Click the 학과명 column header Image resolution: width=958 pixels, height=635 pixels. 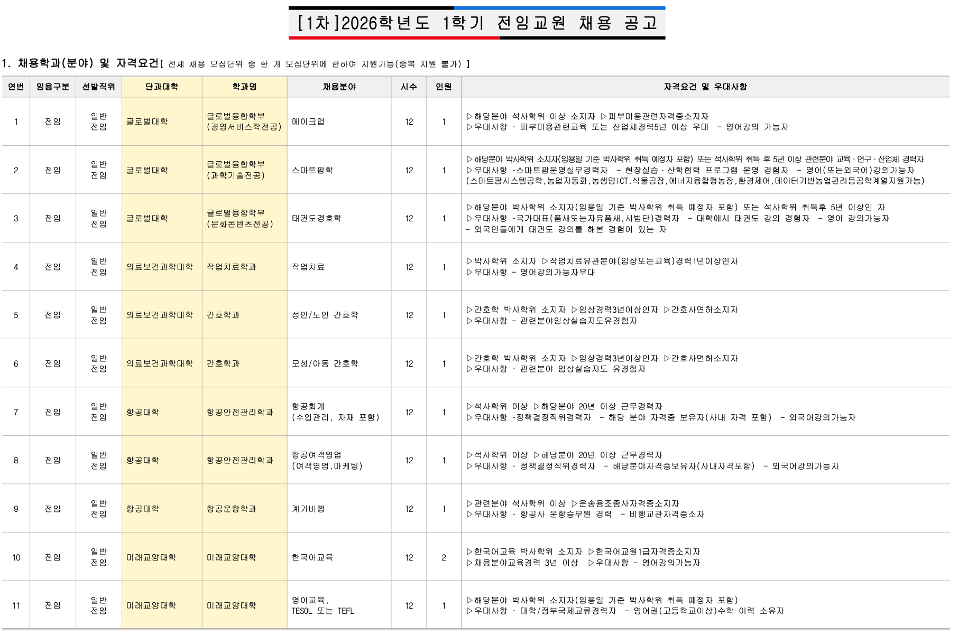coord(244,87)
